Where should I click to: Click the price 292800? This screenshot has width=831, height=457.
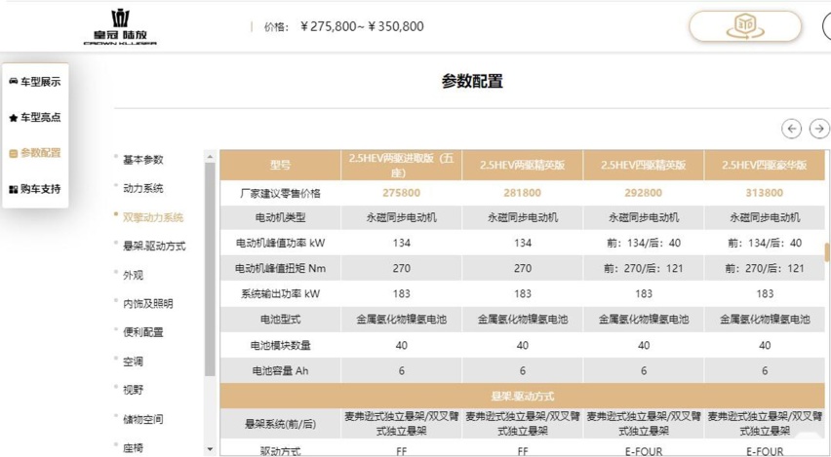pos(644,193)
